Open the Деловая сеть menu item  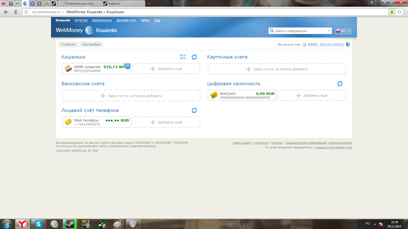(126, 20)
